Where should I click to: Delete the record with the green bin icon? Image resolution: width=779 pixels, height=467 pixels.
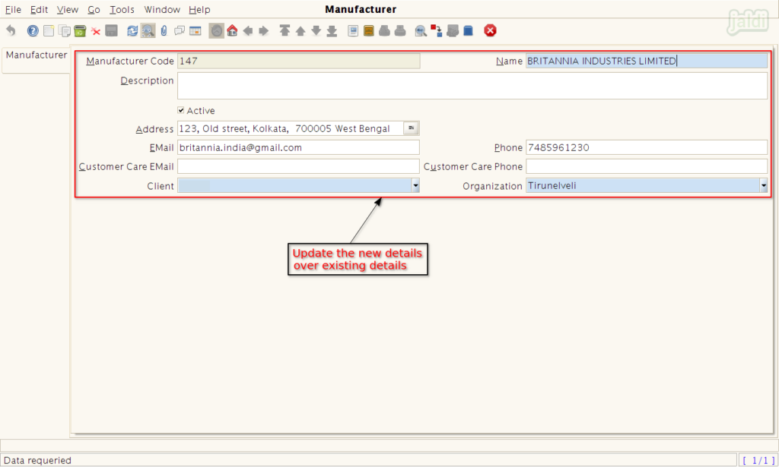pos(80,30)
